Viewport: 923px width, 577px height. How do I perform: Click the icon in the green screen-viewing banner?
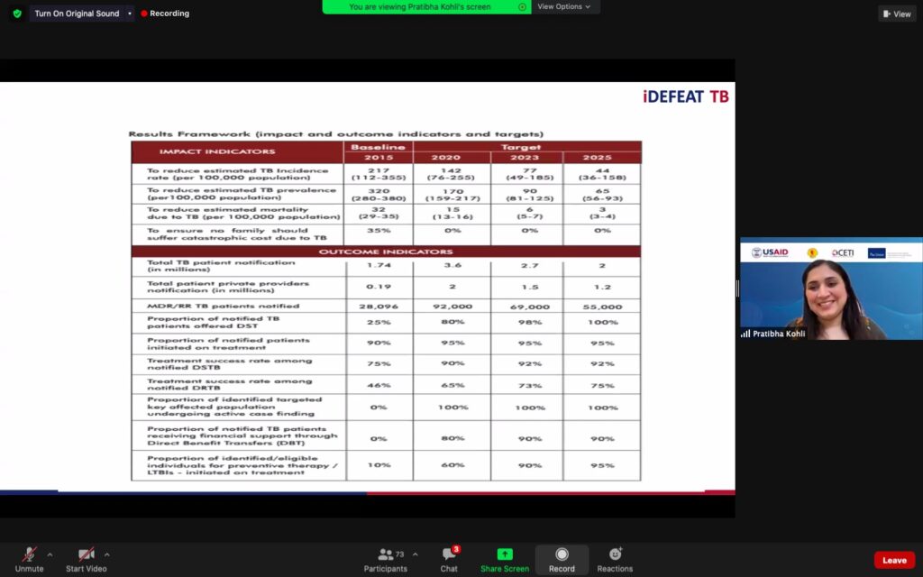coord(522,7)
